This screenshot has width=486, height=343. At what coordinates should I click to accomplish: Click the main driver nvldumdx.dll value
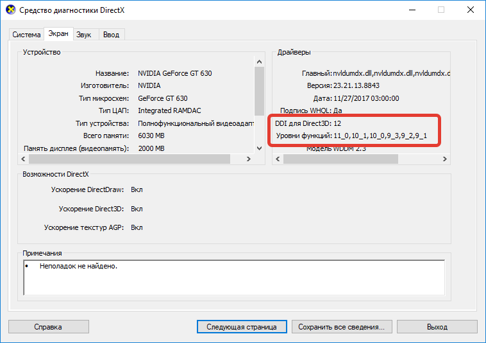coord(392,73)
